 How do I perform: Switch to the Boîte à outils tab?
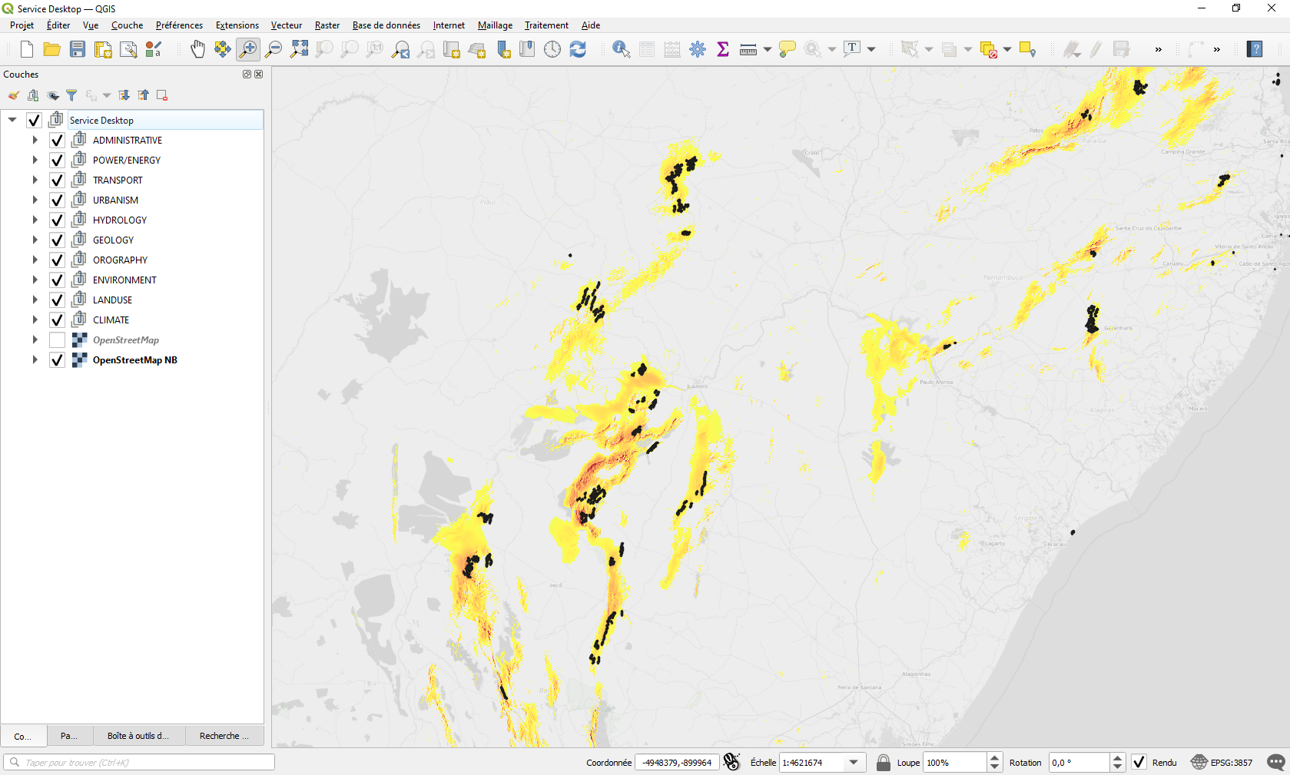[138, 736]
